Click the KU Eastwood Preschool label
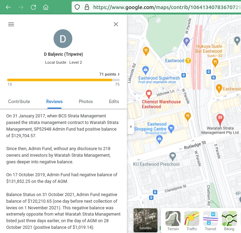The image size is (241, 233). [x=156, y=164]
